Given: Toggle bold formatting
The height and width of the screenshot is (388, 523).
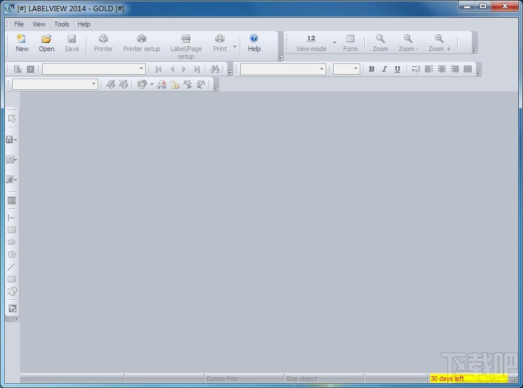Looking at the screenshot, I should 371,69.
